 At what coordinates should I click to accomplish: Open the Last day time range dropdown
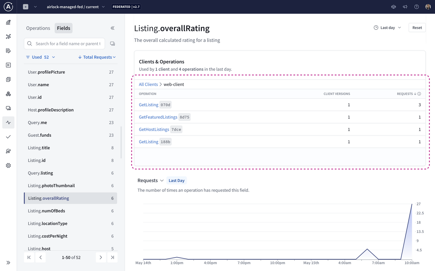click(x=387, y=27)
